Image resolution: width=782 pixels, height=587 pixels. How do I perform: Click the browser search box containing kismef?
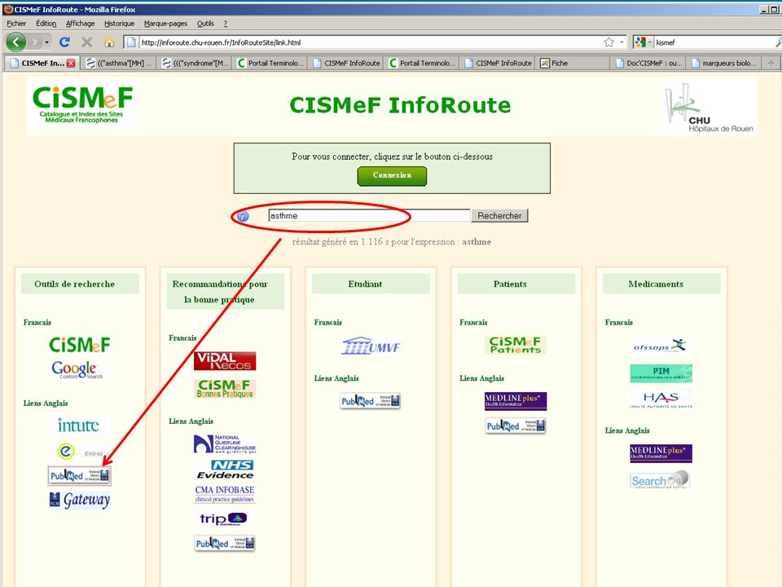click(x=715, y=42)
